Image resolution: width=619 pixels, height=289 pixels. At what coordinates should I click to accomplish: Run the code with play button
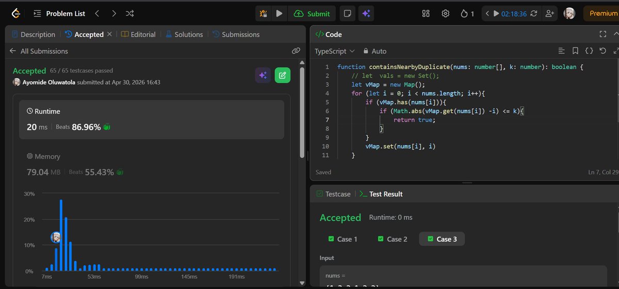(x=279, y=13)
